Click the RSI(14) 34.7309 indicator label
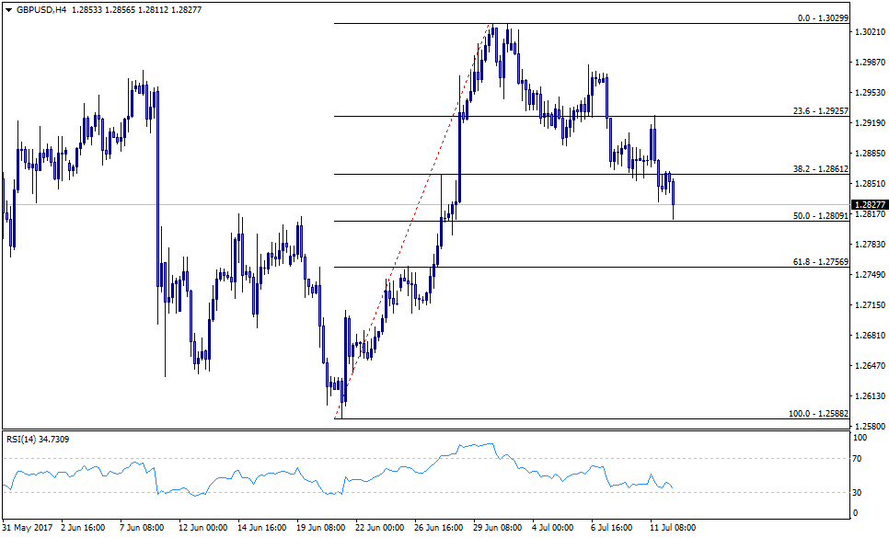This screenshot has height=538, width=889. pos(38,439)
